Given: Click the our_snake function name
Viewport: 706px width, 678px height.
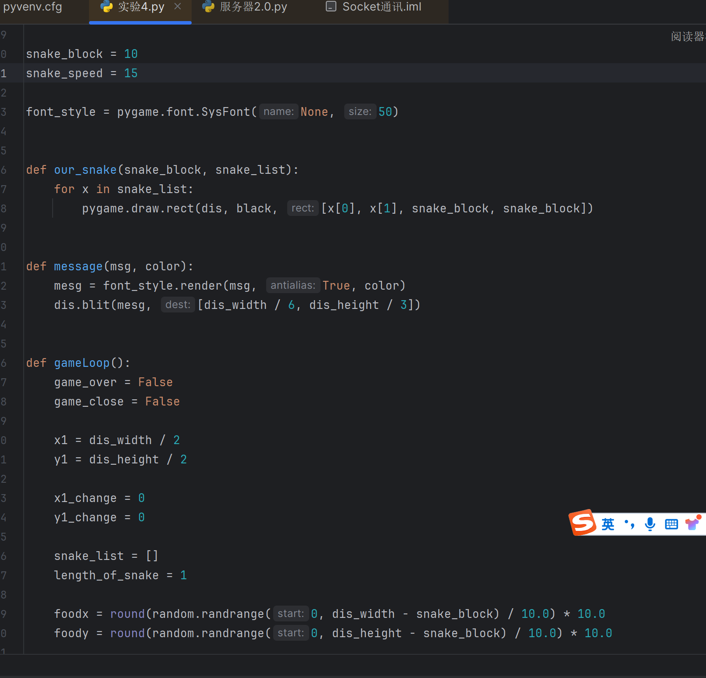Looking at the screenshot, I should pos(85,170).
